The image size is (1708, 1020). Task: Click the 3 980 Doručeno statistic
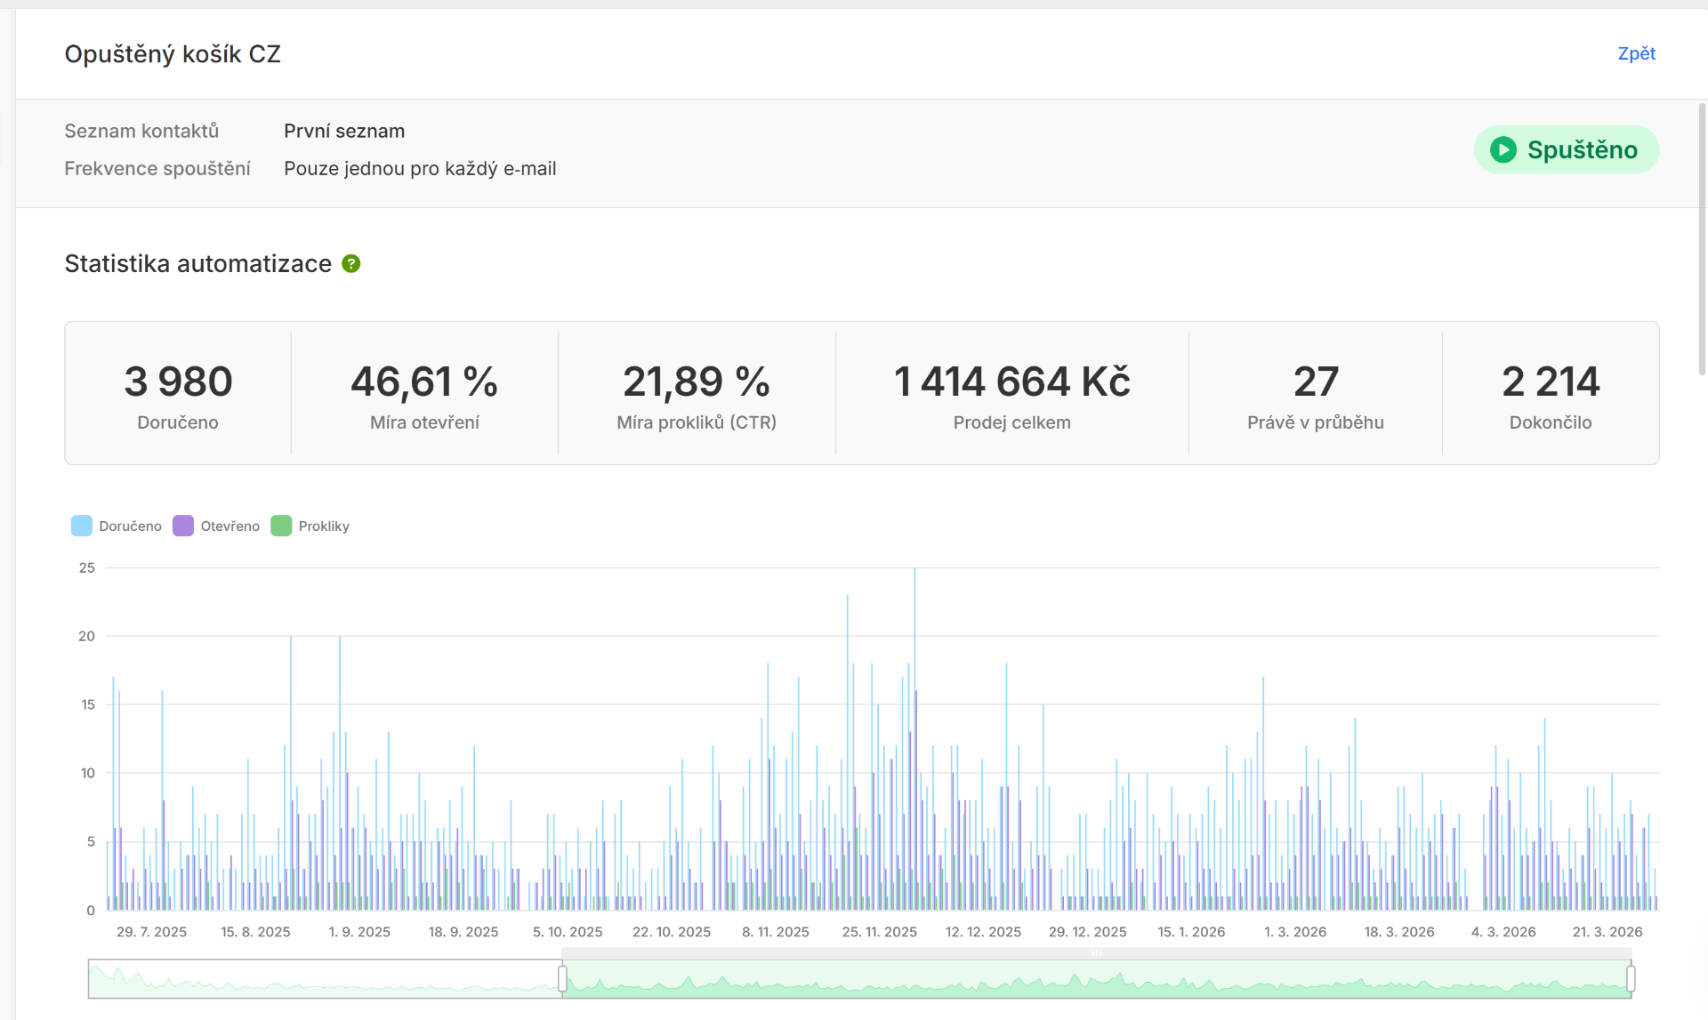click(x=178, y=396)
